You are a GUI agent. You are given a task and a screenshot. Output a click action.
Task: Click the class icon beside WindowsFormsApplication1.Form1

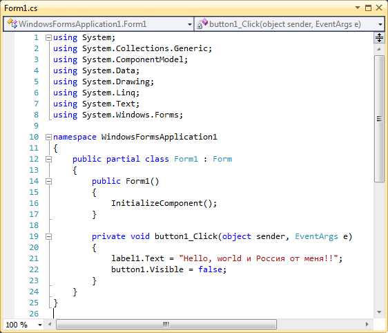pos(12,23)
